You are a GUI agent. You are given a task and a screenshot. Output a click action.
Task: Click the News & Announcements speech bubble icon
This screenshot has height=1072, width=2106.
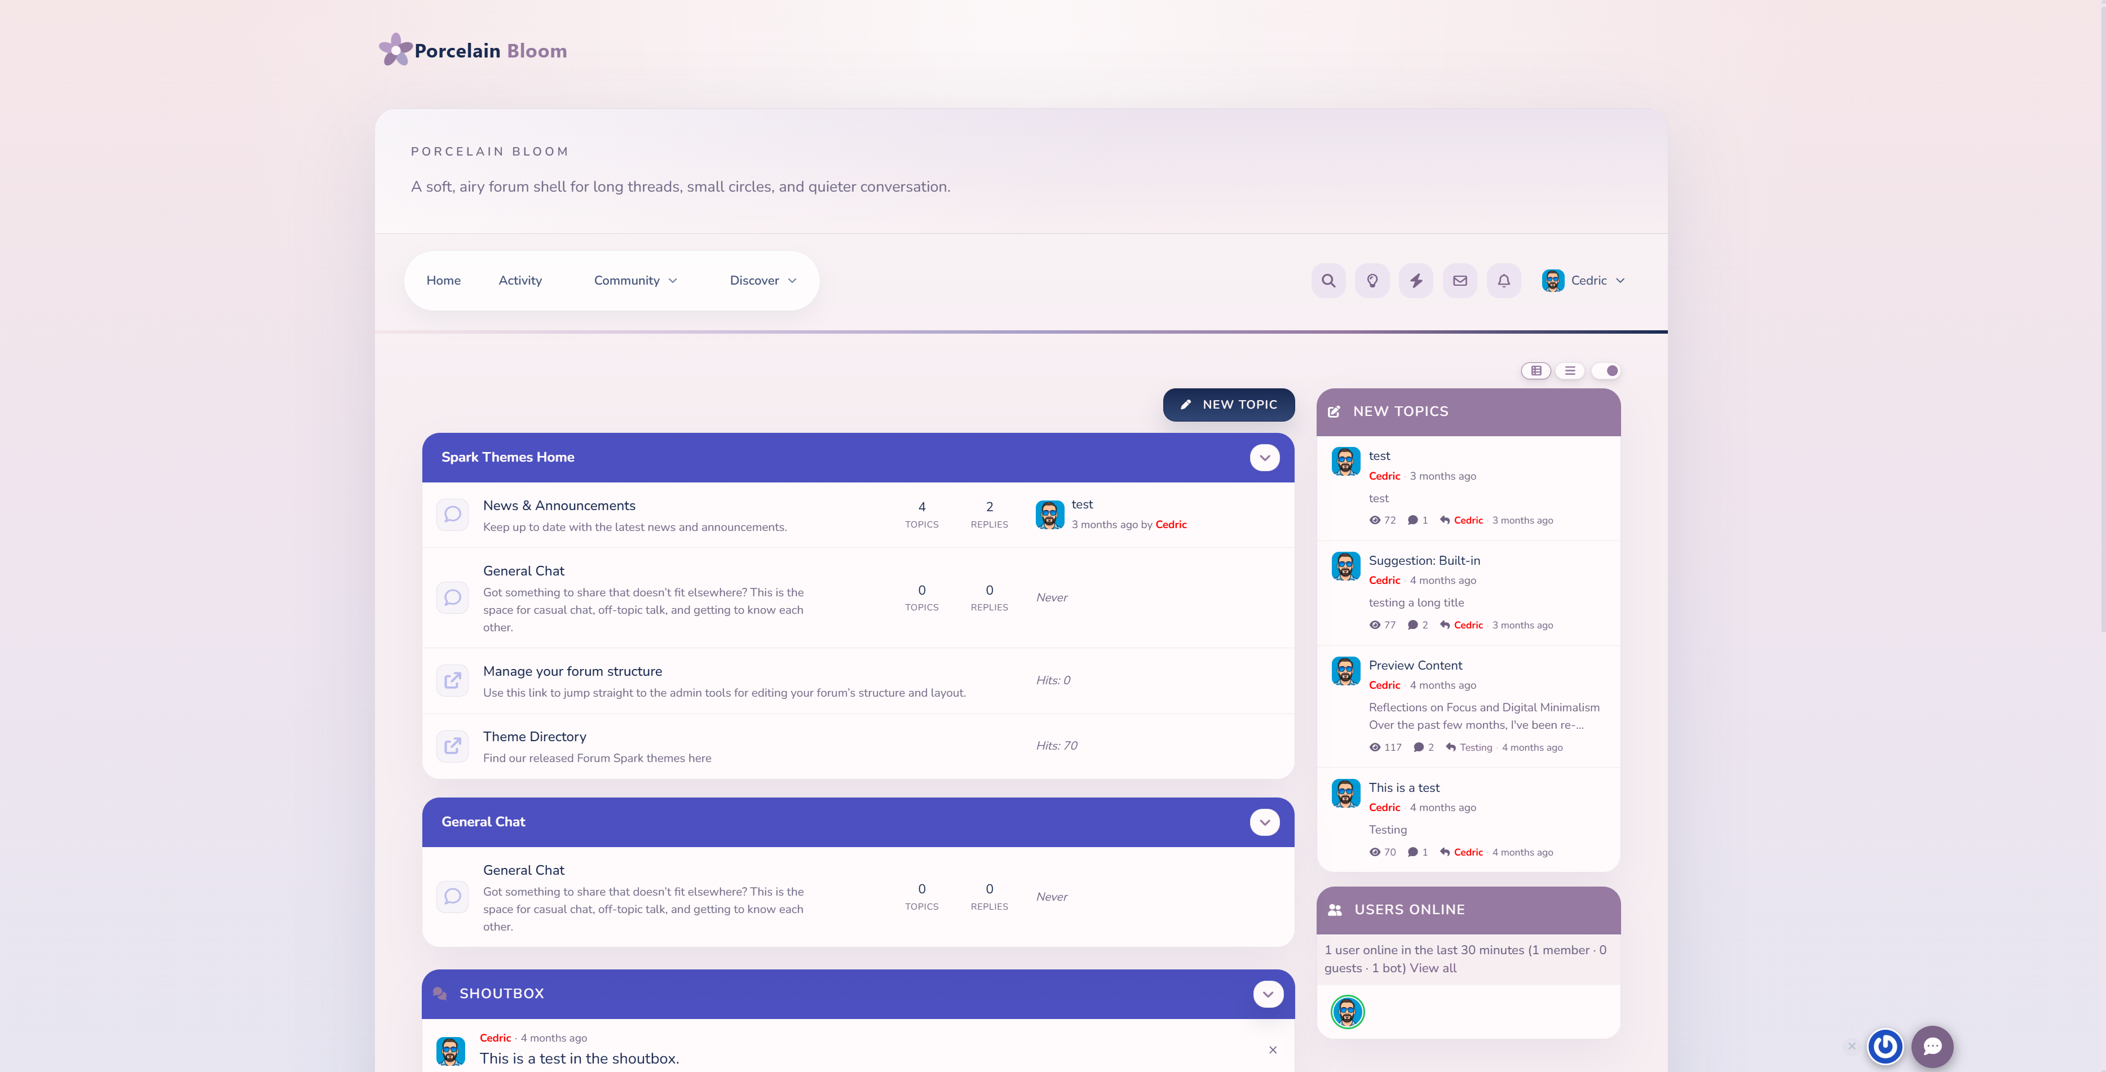click(452, 515)
